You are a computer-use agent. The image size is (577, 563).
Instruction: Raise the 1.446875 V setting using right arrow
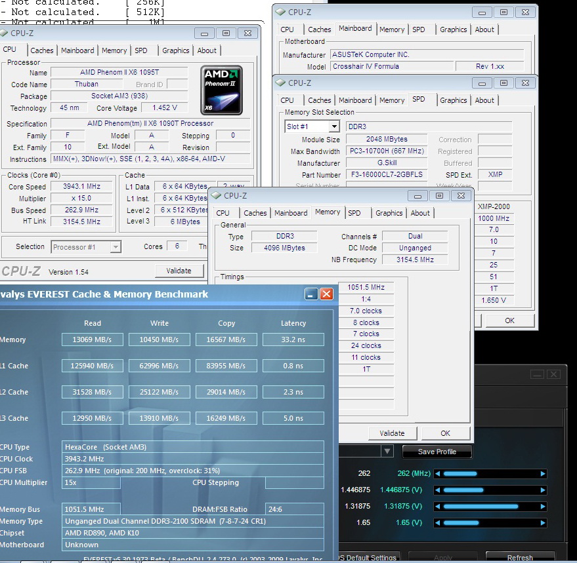pyautogui.click(x=543, y=490)
